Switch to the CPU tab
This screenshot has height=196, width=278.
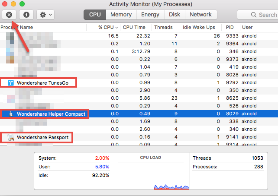(95, 15)
